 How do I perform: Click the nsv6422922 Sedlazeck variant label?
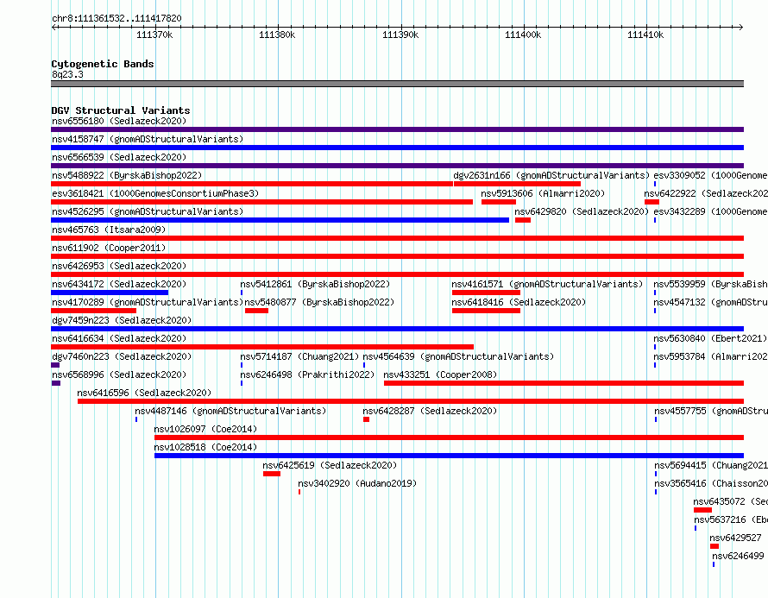click(706, 193)
